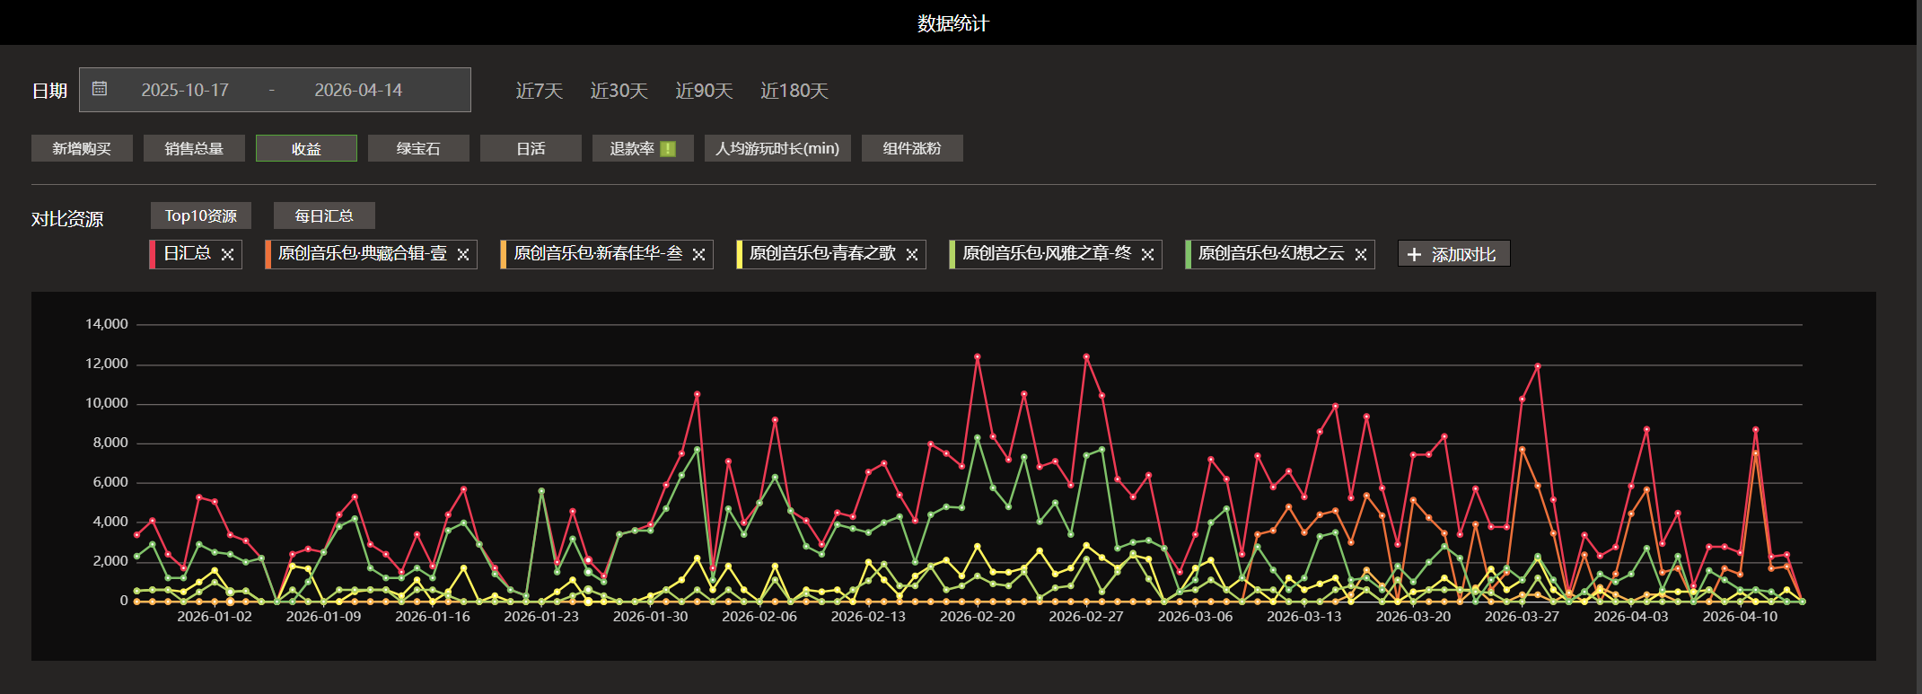Remove 原创音乐包·新春佳华-叁 tag via X
This screenshot has width=1922, height=694.
698,254
